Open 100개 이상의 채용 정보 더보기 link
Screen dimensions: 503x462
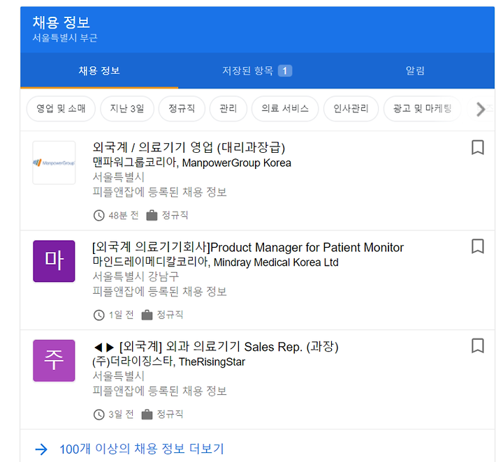(x=142, y=449)
